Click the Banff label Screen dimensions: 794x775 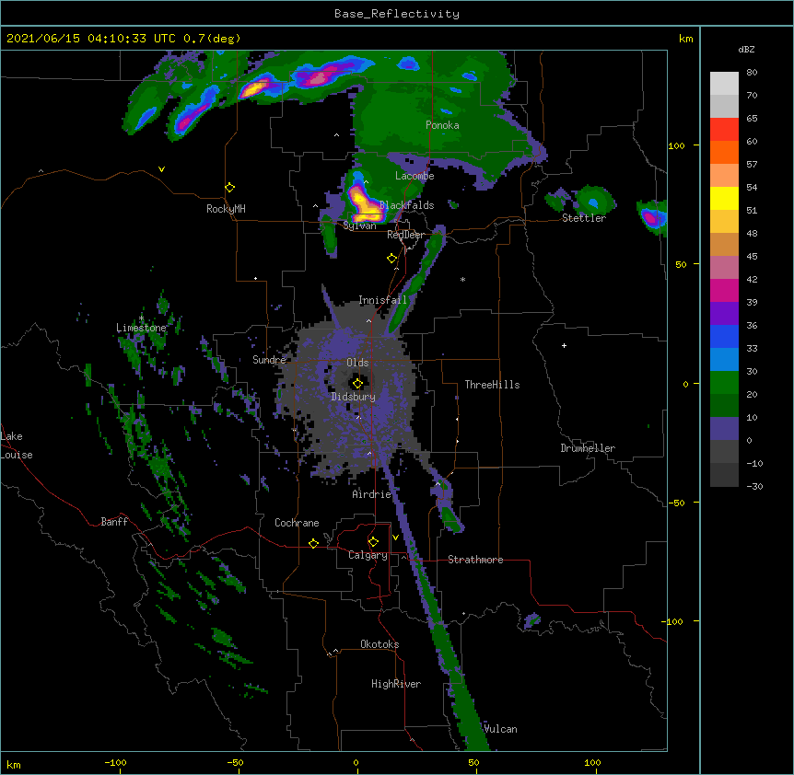pyautogui.click(x=114, y=522)
